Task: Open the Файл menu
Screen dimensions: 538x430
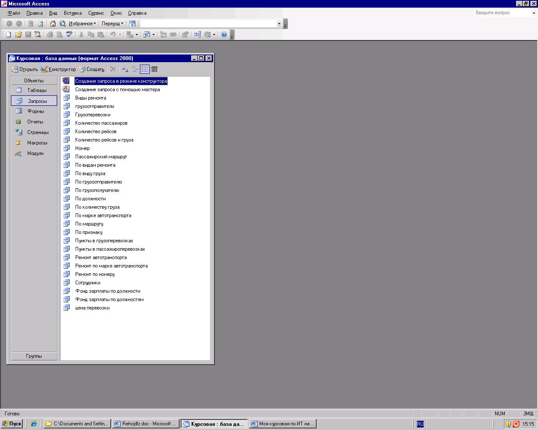Action: tap(14, 13)
